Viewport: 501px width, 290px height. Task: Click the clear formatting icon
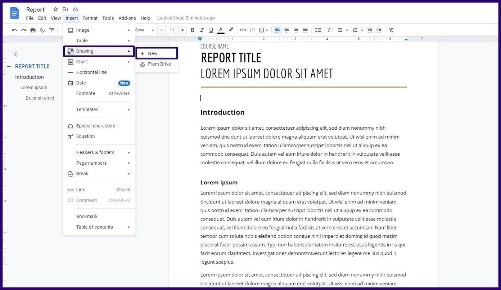[392, 30]
